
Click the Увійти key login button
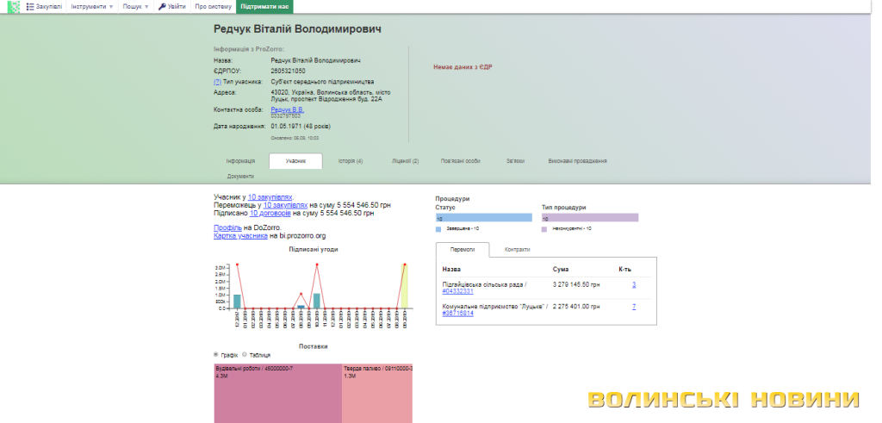coord(171,7)
